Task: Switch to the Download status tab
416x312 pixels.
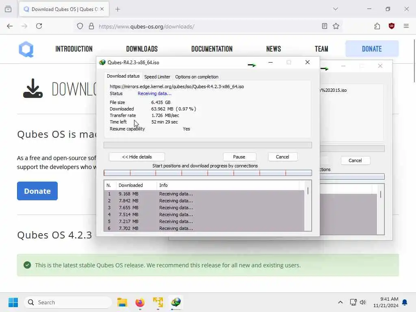Action: pyautogui.click(x=123, y=76)
